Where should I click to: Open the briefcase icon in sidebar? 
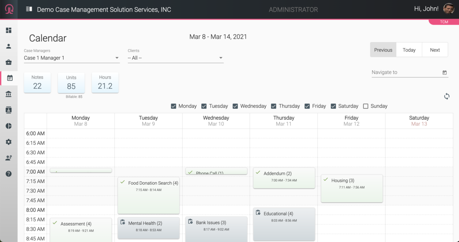coord(8,62)
